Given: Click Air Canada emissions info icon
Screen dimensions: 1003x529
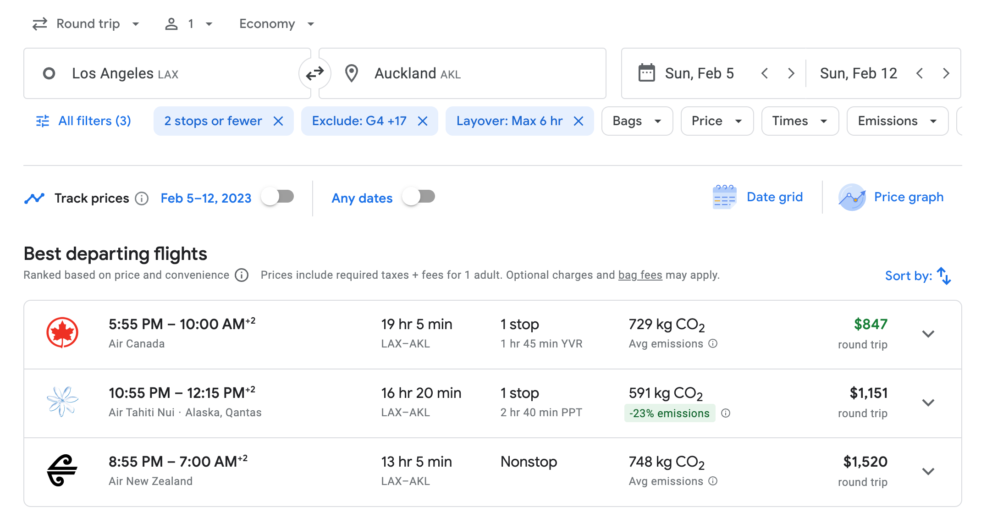Looking at the screenshot, I should pos(713,343).
